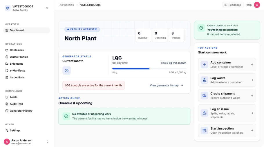The image size is (264, 147).
Task: Go to Containers in the sidebar
Action: (26, 50)
